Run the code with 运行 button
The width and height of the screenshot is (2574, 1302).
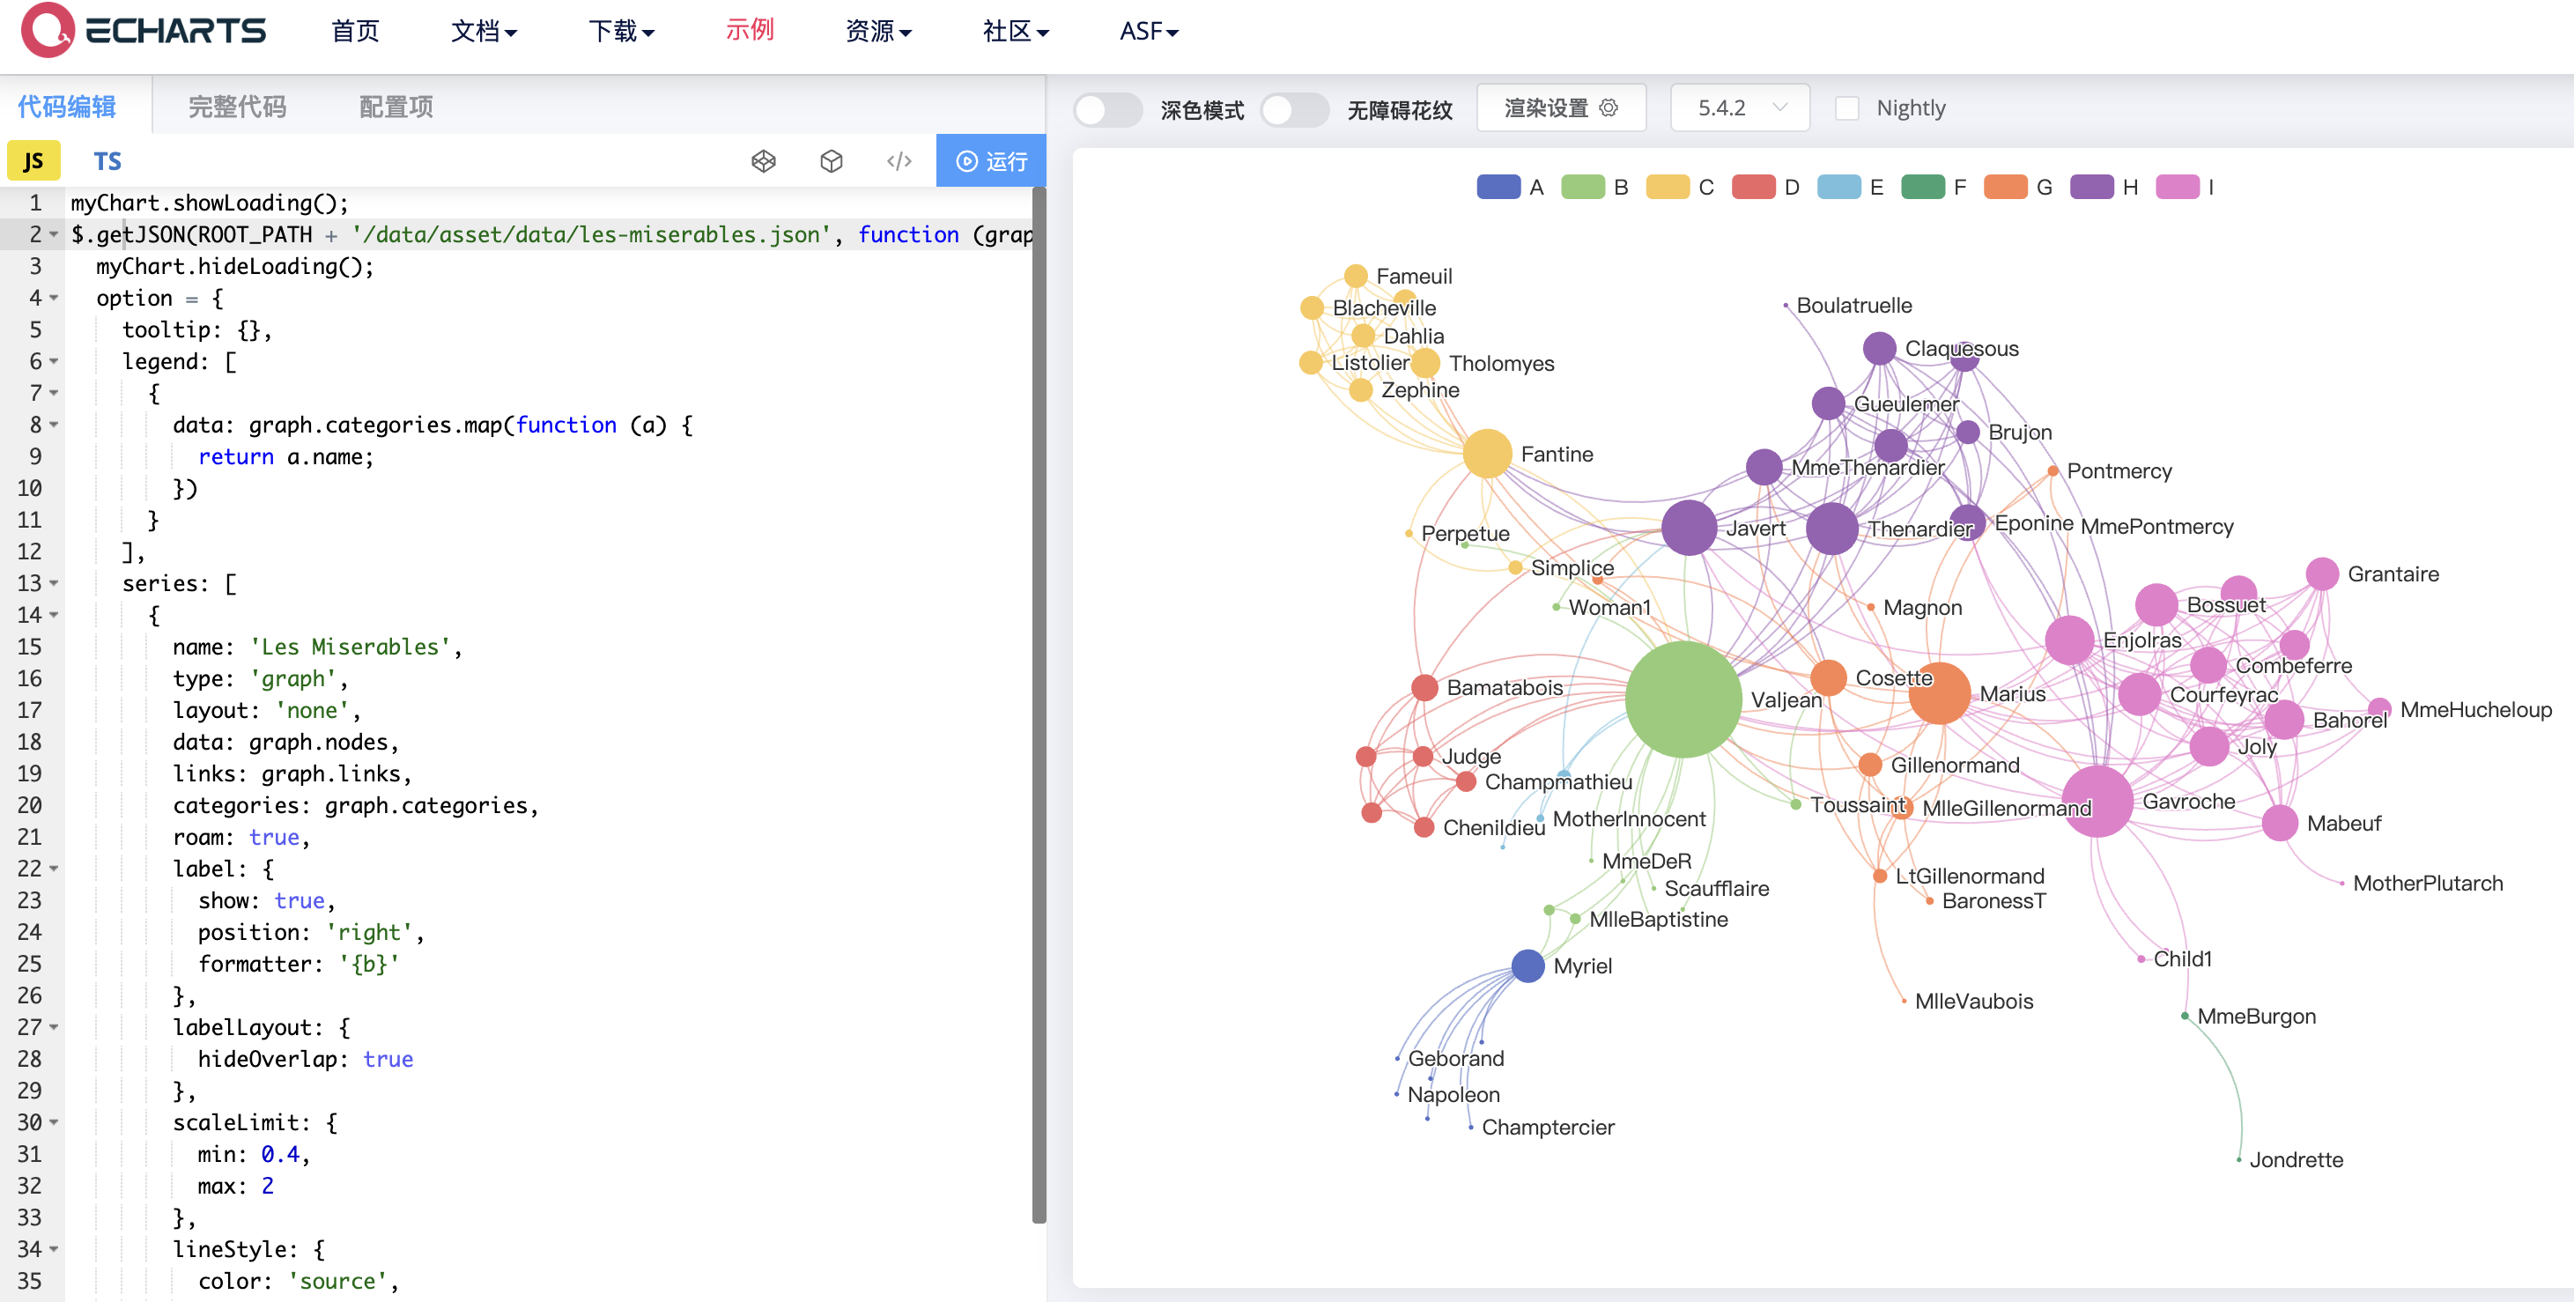coord(991,161)
